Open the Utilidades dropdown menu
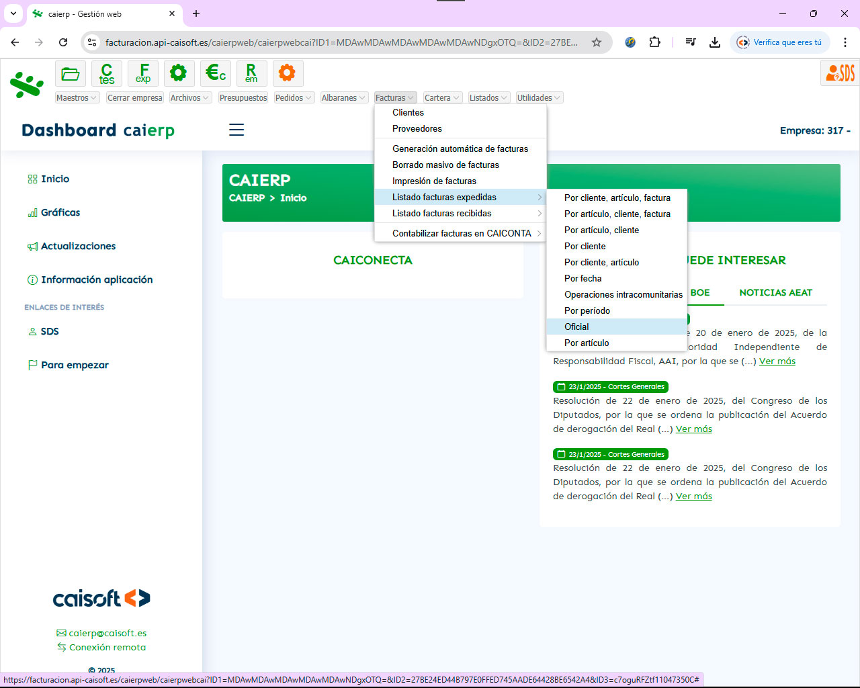This screenshot has width=860, height=688. [x=539, y=98]
